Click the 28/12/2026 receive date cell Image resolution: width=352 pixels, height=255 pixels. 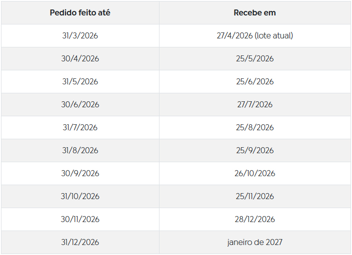click(255, 220)
